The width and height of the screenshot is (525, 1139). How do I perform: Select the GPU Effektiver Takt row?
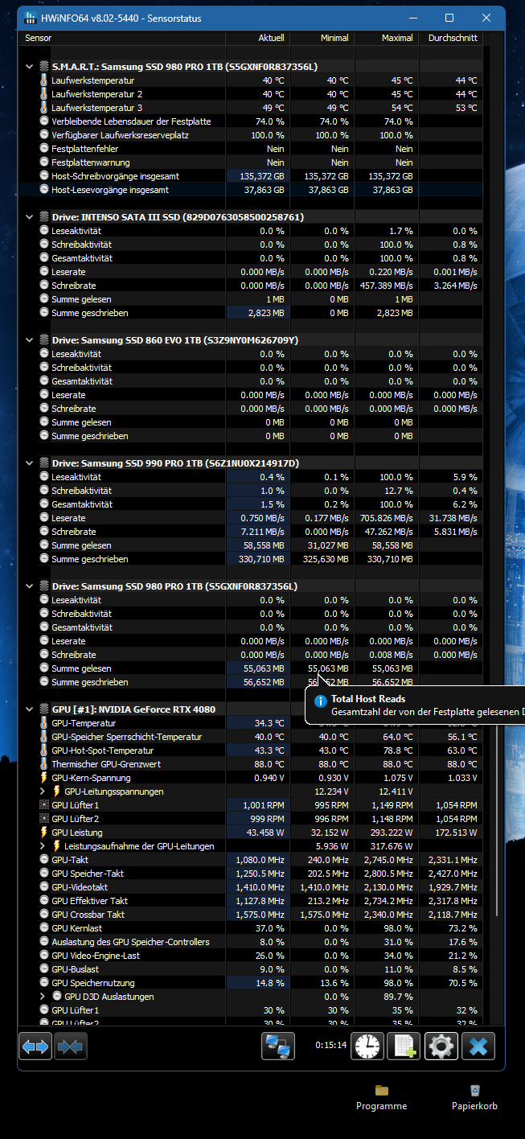click(x=251, y=901)
